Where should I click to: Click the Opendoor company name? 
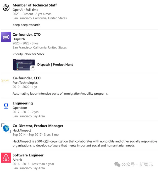click(20, 108)
